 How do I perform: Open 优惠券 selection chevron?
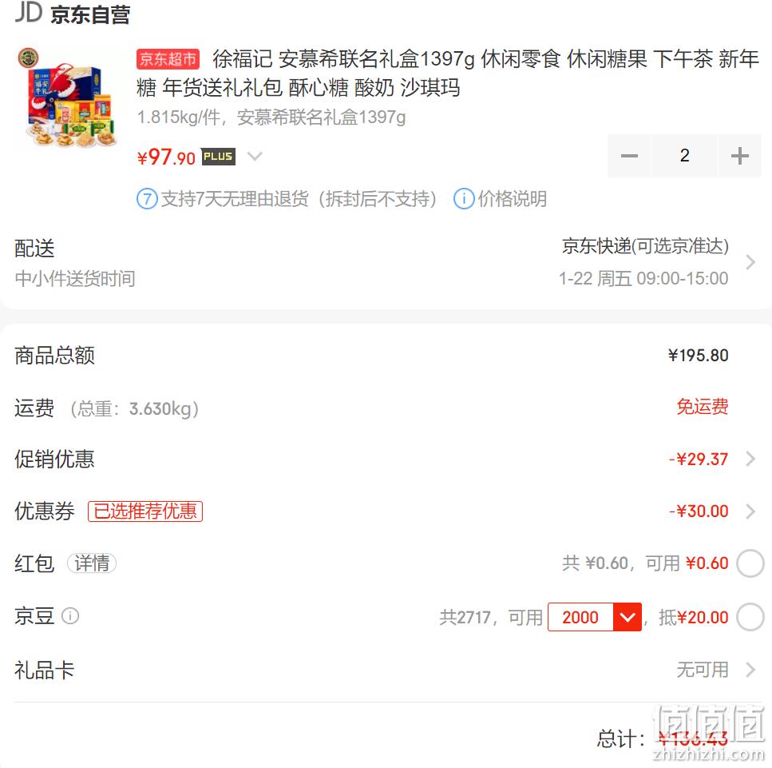click(750, 511)
